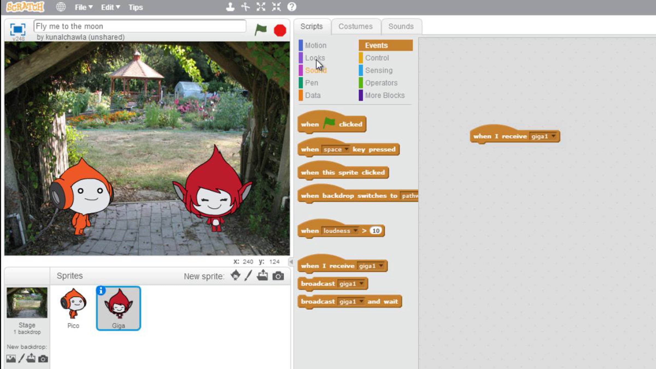Image resolution: width=656 pixels, height=369 pixels.
Task: Click the when this sprite clicked block
Action: pyautogui.click(x=343, y=171)
